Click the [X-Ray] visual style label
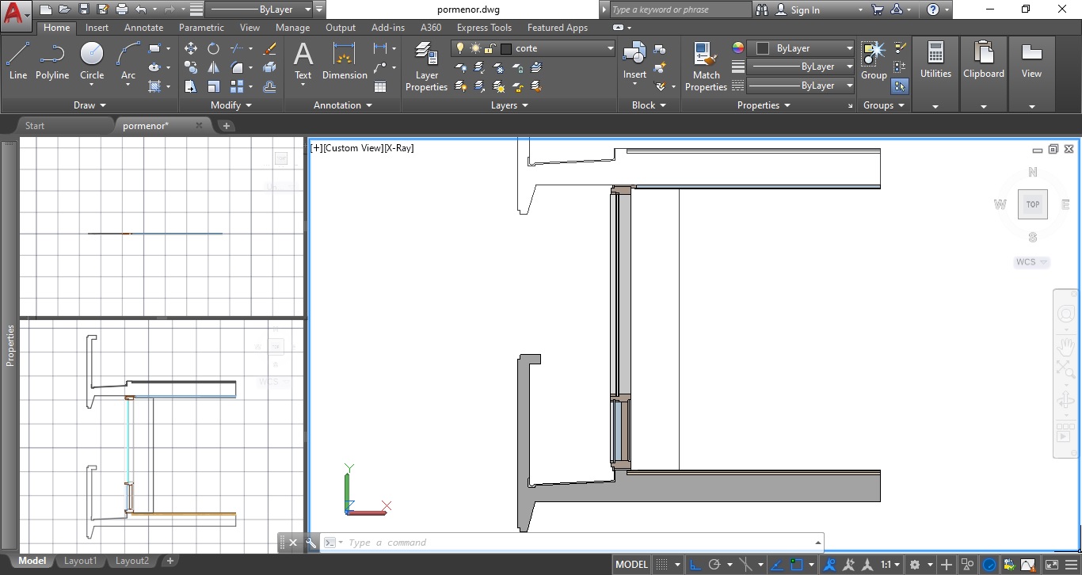 [398, 148]
